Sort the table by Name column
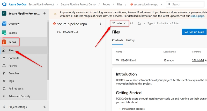 pos(120,52)
